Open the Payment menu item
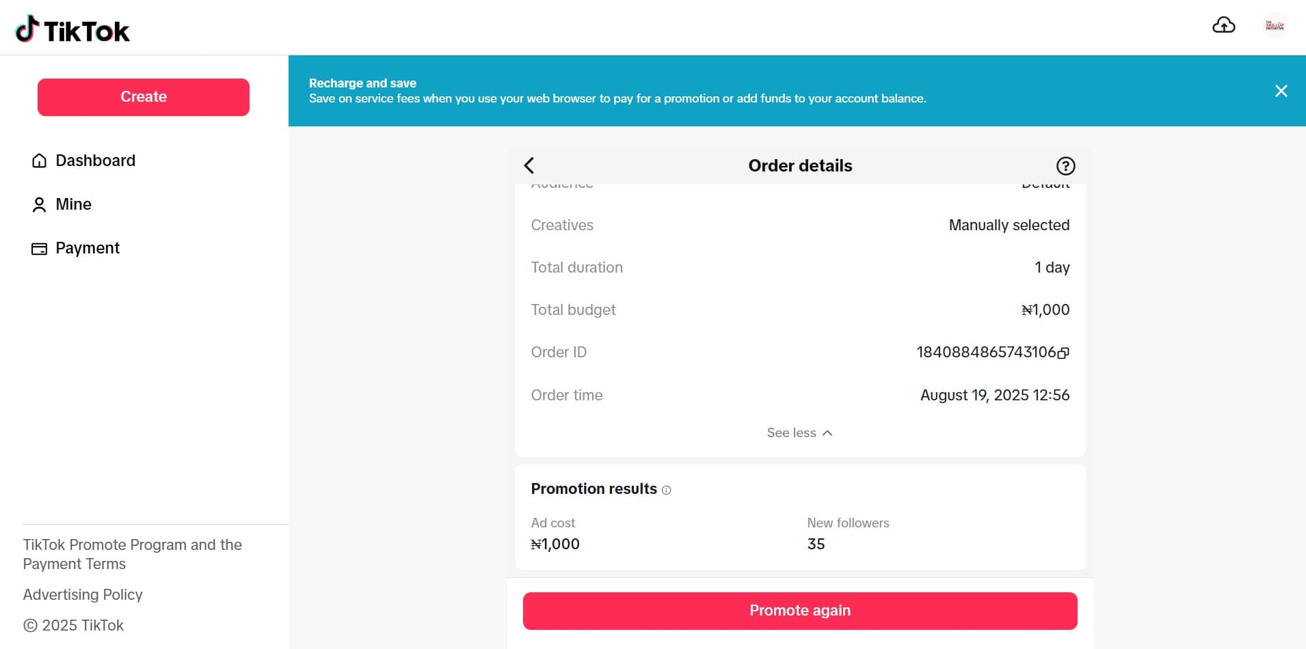The height and width of the screenshot is (649, 1306). coord(88,248)
